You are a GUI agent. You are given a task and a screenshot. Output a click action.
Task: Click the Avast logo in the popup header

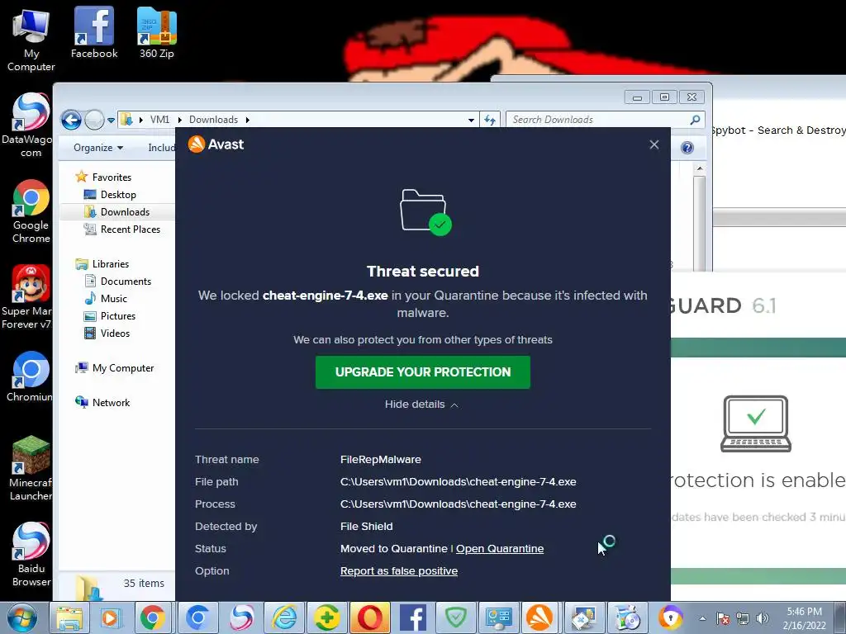[x=216, y=144]
